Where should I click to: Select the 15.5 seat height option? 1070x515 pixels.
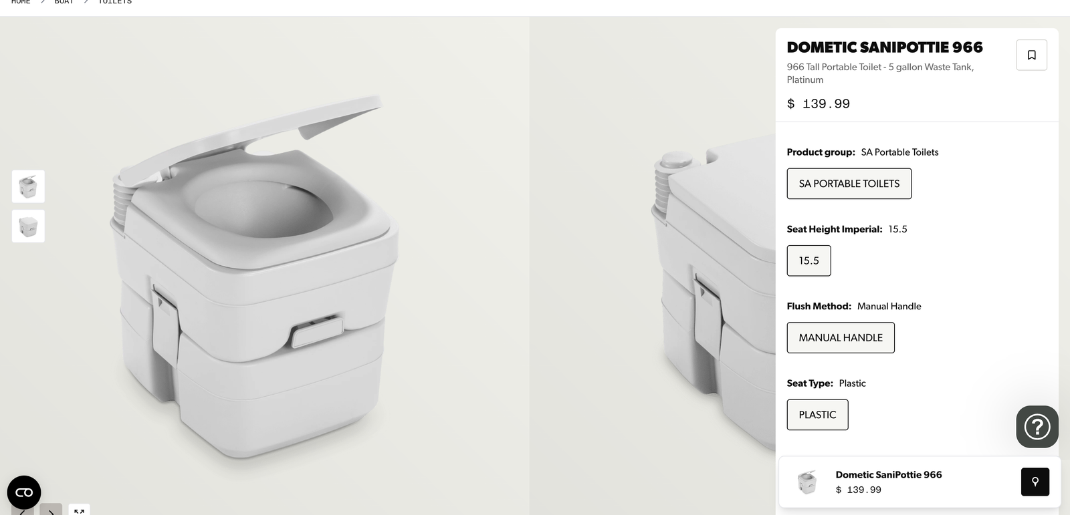pyautogui.click(x=809, y=261)
